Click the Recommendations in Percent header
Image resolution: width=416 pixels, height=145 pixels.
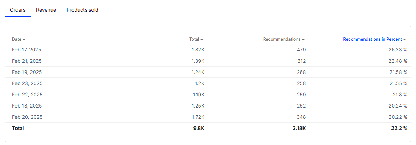[373, 39]
